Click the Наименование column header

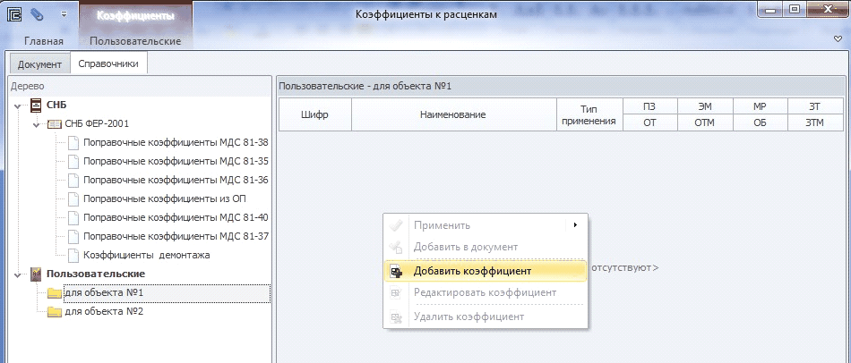pos(452,115)
